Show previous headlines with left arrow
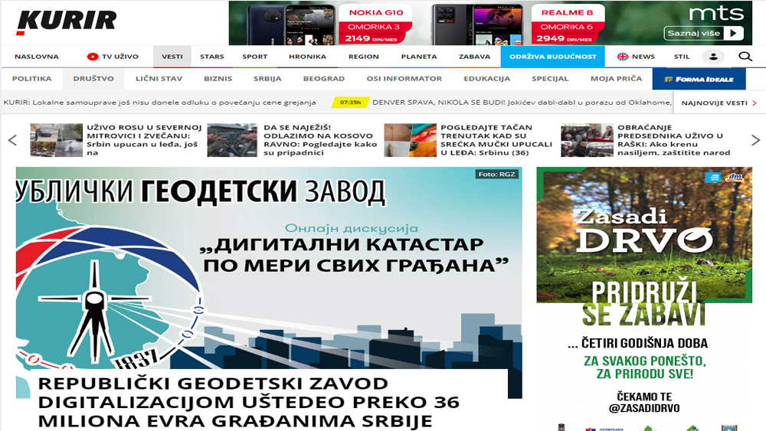The height and width of the screenshot is (431, 766). (x=13, y=141)
